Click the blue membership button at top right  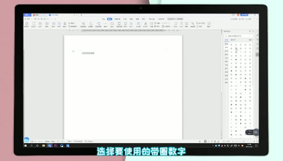(245, 15)
